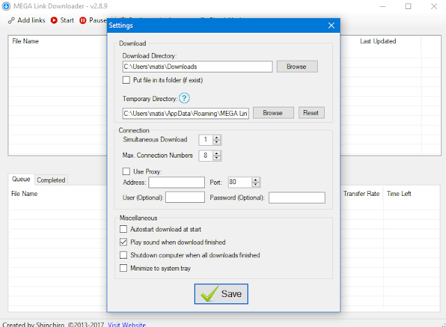Image resolution: width=446 pixels, height=327 pixels.
Task: Open Temporary Directory help question mark icon
Action: pos(184,98)
